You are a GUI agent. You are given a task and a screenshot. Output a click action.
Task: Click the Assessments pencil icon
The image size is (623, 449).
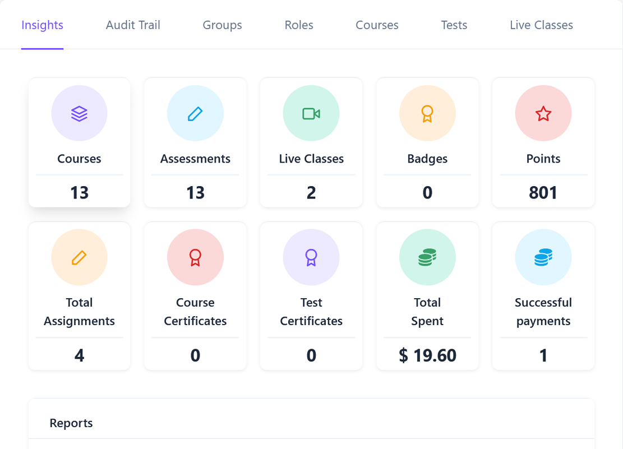195,114
